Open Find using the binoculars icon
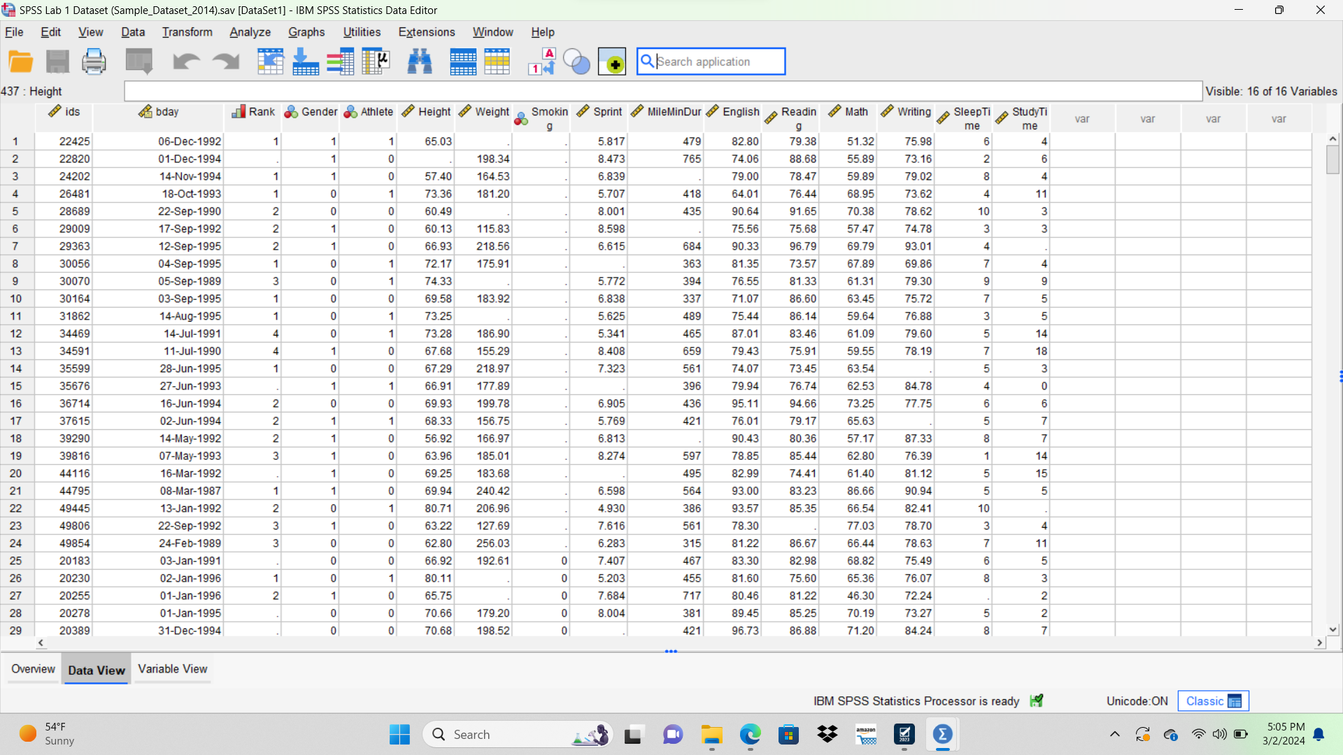The width and height of the screenshot is (1343, 755). (x=418, y=61)
